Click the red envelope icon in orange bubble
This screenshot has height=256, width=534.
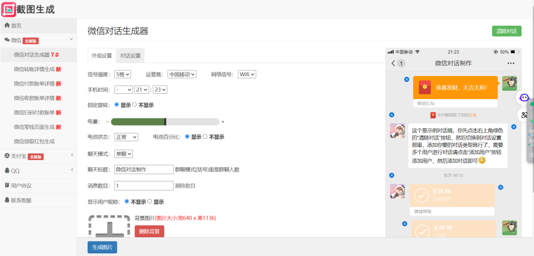tap(424, 88)
